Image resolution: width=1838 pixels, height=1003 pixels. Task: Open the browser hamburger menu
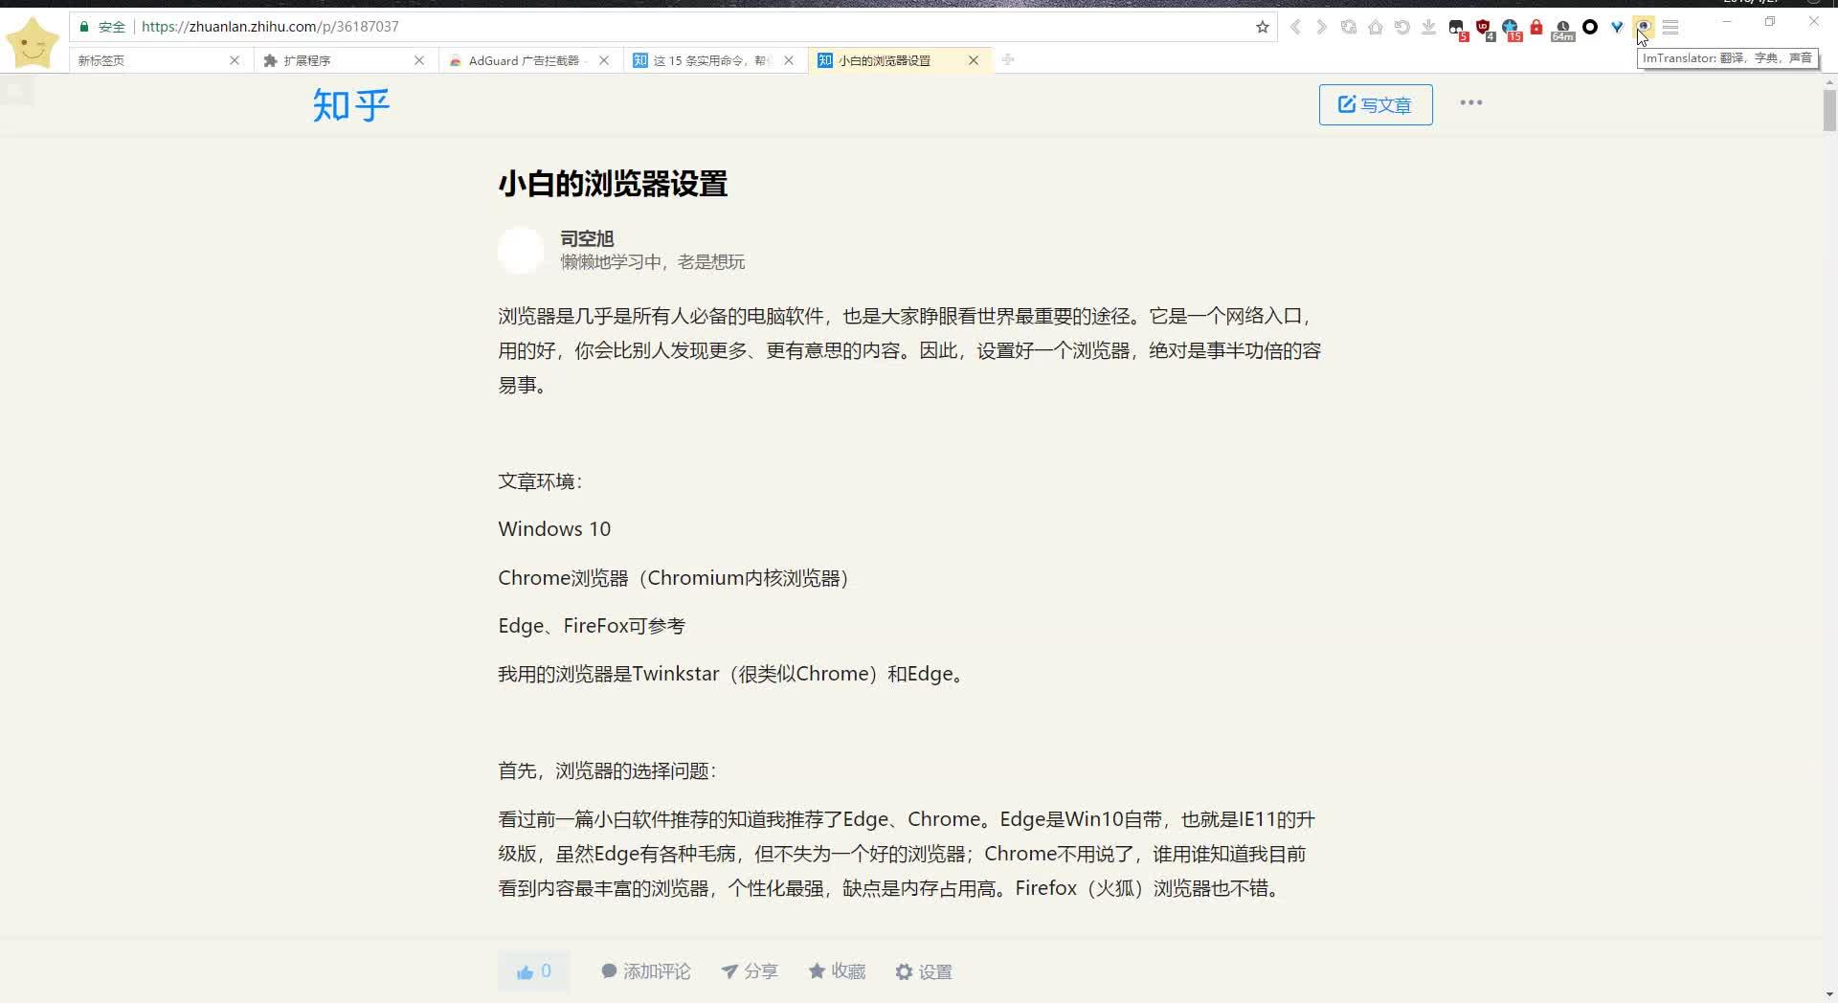[1670, 28]
